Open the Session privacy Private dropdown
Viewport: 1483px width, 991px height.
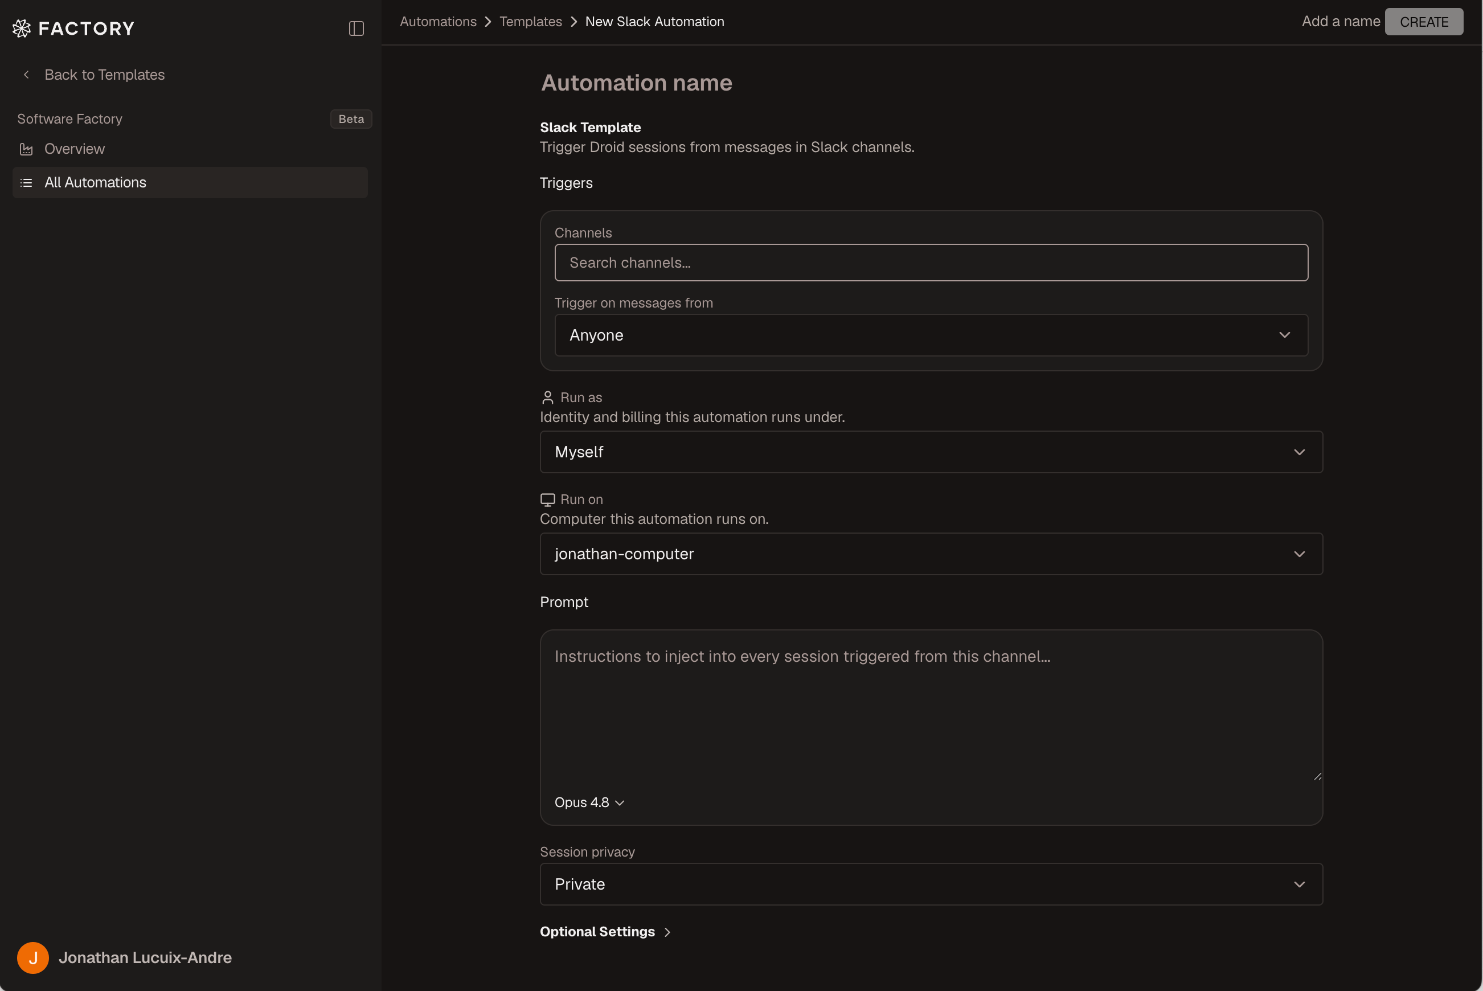pyautogui.click(x=931, y=884)
